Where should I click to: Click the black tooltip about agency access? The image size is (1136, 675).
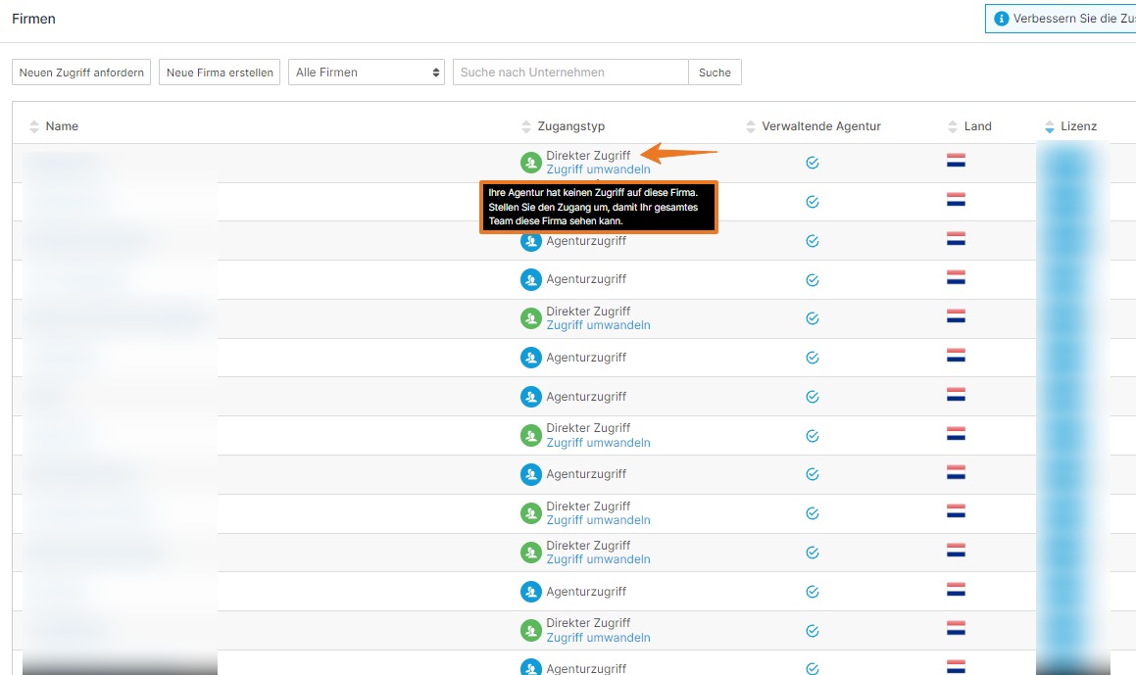598,207
